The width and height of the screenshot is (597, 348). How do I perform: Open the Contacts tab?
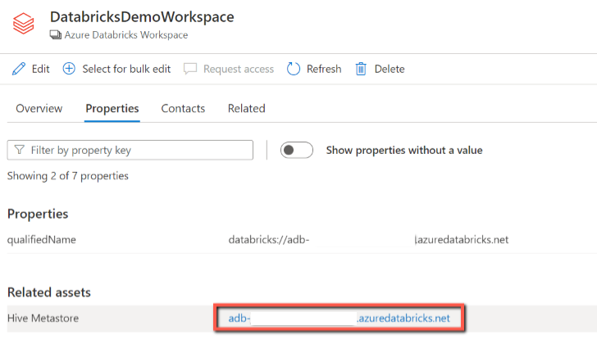point(183,108)
